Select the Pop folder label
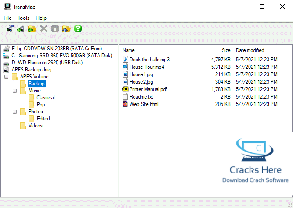Image resolution: width=293 pixels, height=208 pixels. pos(41,105)
